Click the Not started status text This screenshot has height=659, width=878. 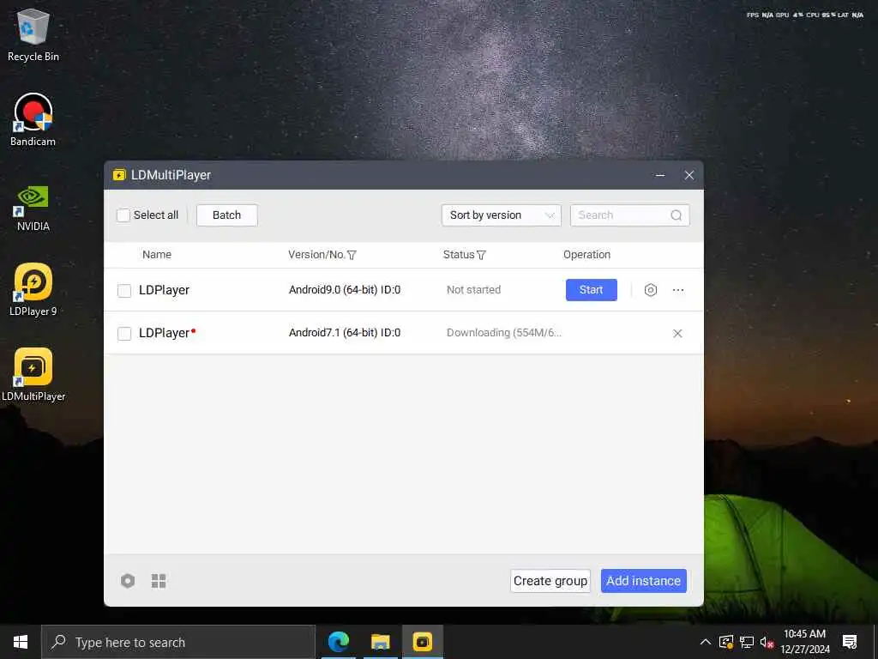pyautogui.click(x=473, y=290)
